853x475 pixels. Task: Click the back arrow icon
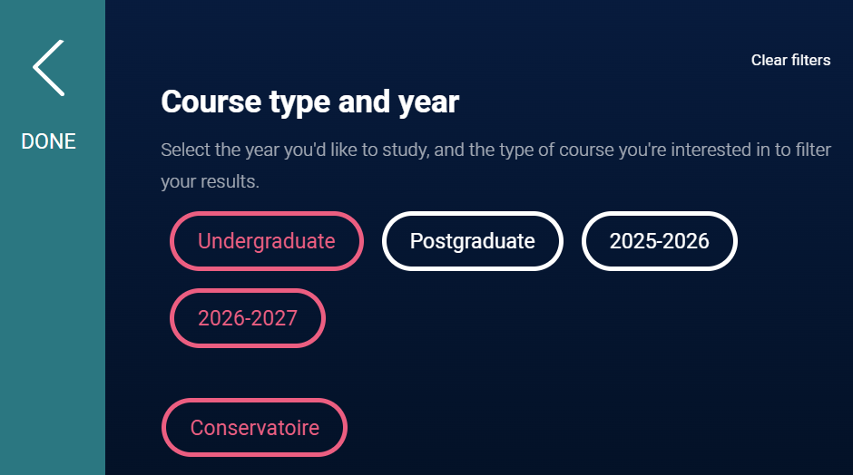click(49, 68)
